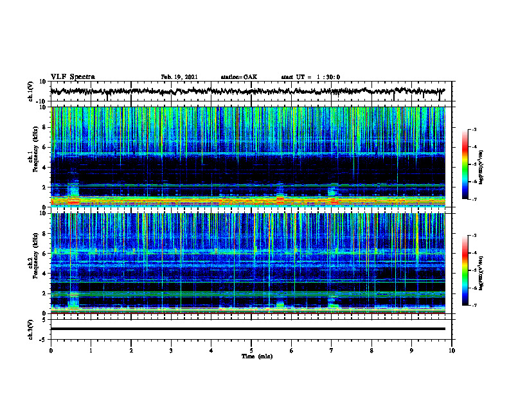The height and width of the screenshot is (393, 509).
Task: Click the thick black ch.3 voltage trace
Action: click(247, 329)
